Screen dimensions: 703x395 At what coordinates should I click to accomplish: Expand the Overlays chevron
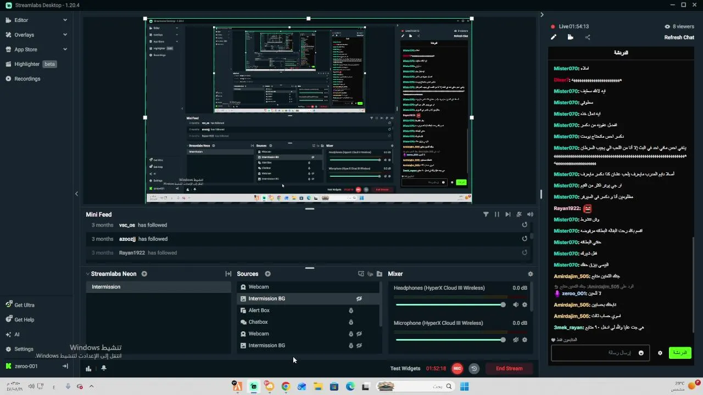pos(65,35)
